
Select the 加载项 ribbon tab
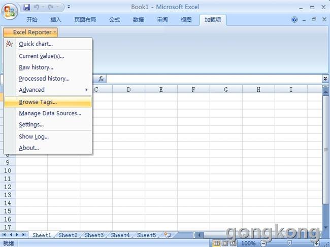[213, 20]
